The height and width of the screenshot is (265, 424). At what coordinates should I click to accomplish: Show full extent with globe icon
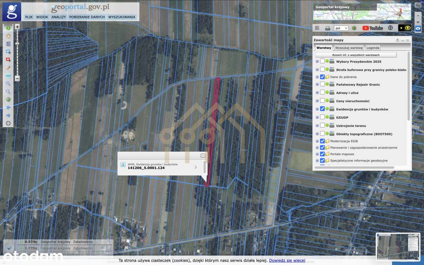pyautogui.click(x=8, y=100)
